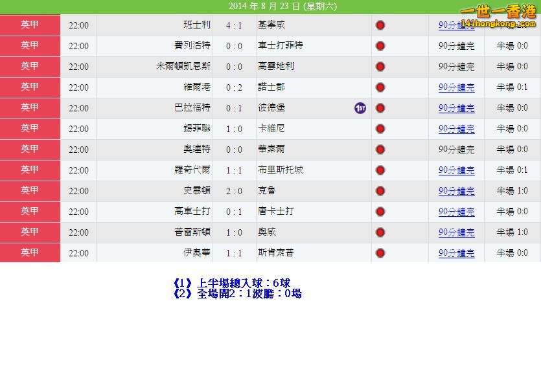Open the 90分鐘完 link for 普雷斯頓 vs 奧咸
This screenshot has height=380, width=541.
pos(457,232)
